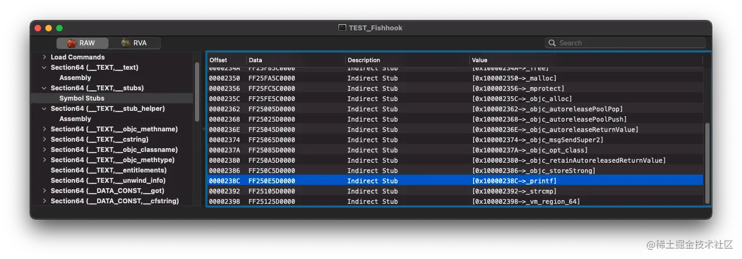The width and height of the screenshot is (742, 259).
Task: Select the _objc_opt_class value
Action: (530, 150)
